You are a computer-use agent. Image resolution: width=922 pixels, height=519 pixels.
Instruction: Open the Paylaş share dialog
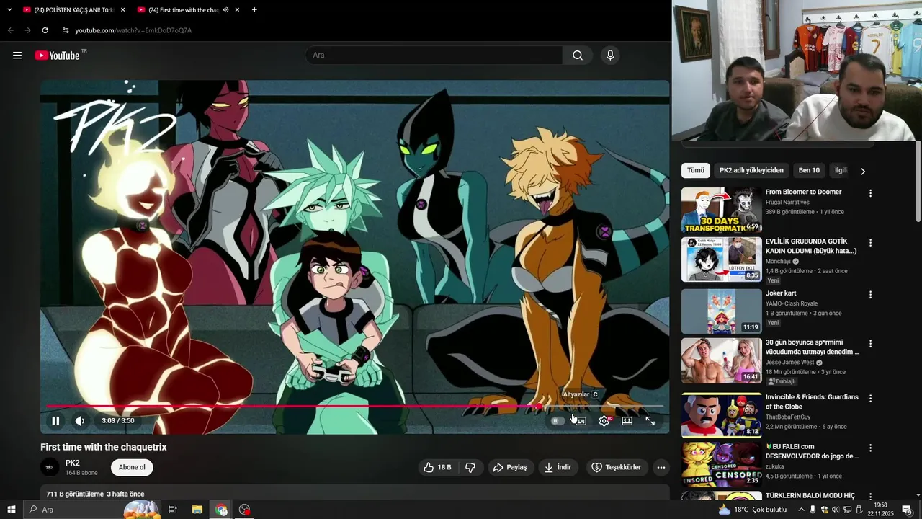pyautogui.click(x=510, y=467)
